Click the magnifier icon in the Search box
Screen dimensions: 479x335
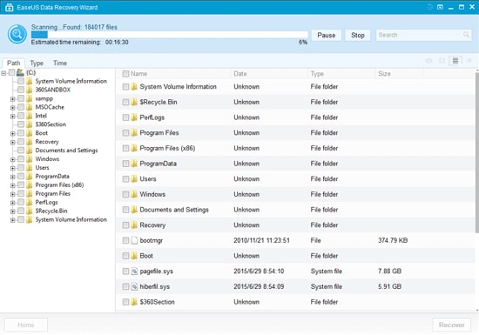coord(466,35)
